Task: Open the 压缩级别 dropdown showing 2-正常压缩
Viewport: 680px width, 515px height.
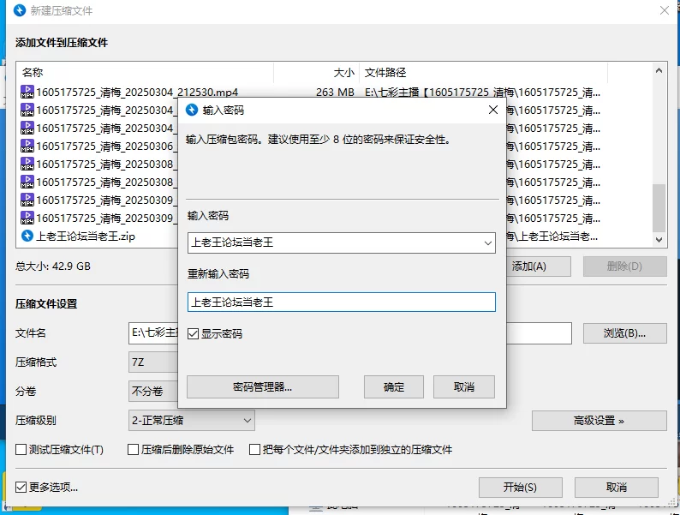Action: pos(192,421)
